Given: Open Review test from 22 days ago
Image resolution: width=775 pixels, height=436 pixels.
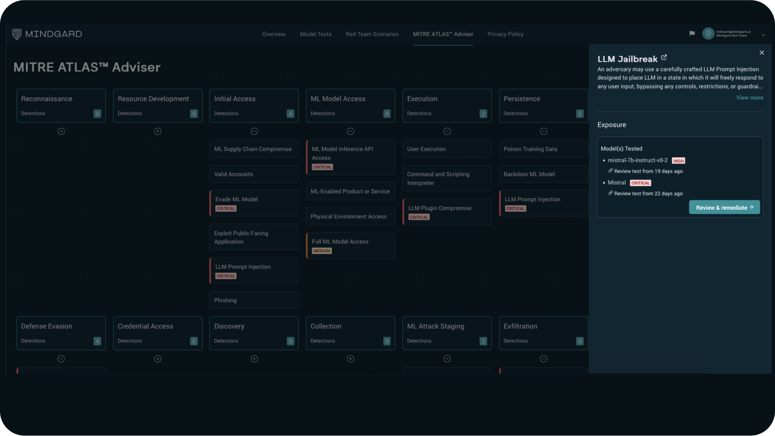Looking at the screenshot, I should pos(648,193).
